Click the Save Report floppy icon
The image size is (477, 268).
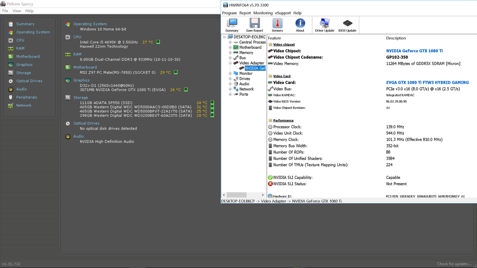(x=255, y=25)
